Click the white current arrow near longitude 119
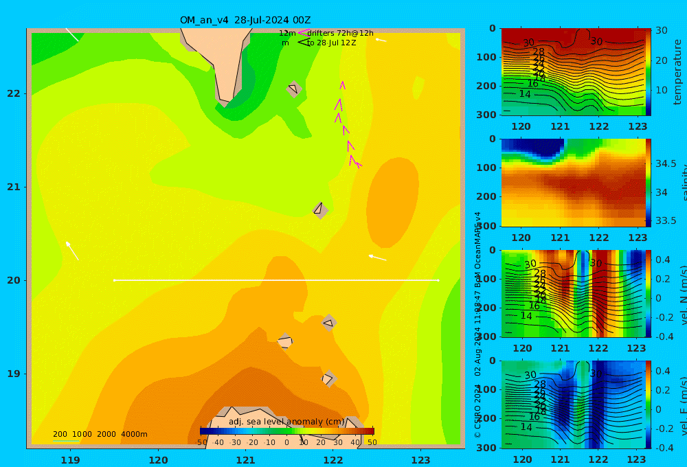Viewport: 687px width, 467px height. [x=72, y=251]
